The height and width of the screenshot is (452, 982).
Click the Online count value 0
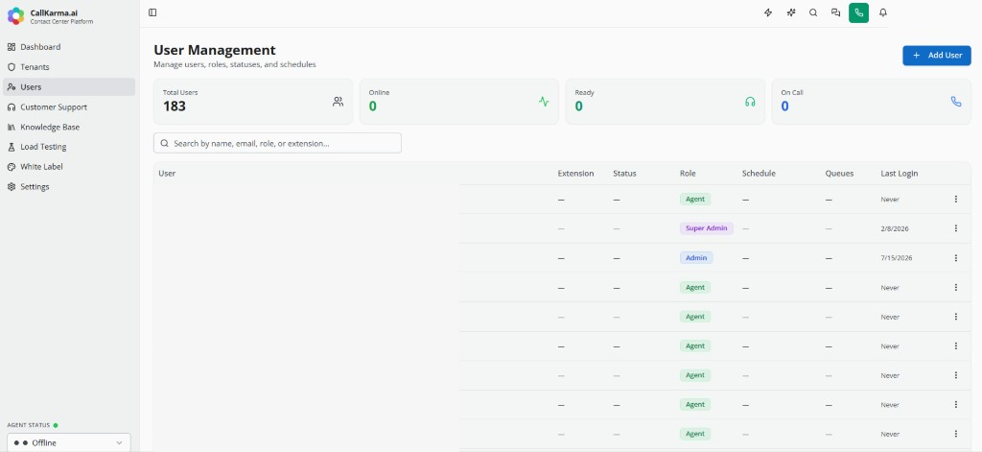pos(373,106)
